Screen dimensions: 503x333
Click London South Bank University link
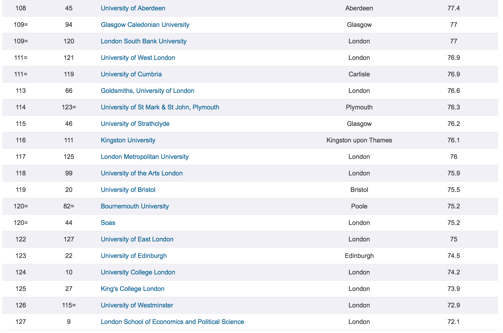click(144, 41)
